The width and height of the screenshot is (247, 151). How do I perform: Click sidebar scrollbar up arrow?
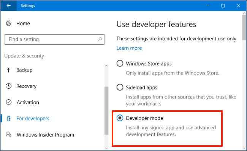pyautogui.click(x=106, y=65)
